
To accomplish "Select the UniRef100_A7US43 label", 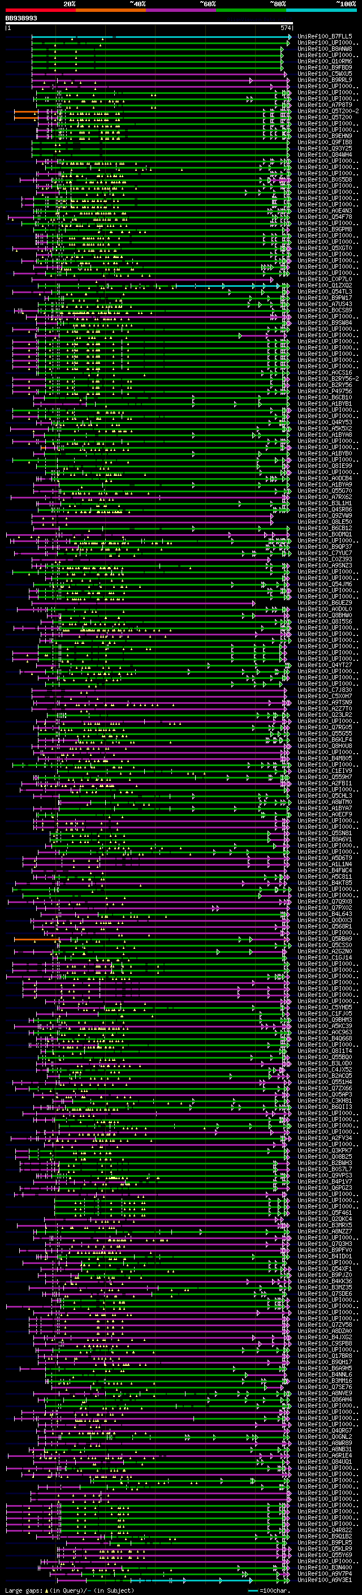I will (325, 304).
